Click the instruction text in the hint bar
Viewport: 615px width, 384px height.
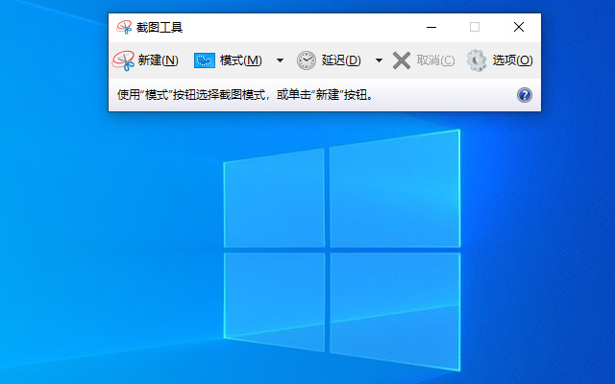click(x=244, y=95)
